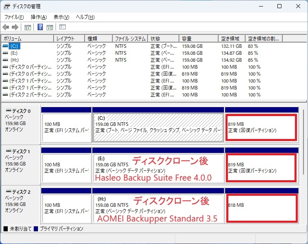Click the ディスク 2 disk icon

tap(9, 191)
